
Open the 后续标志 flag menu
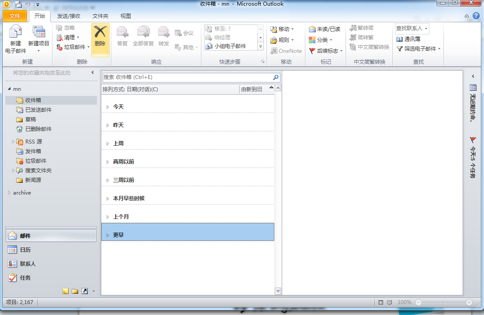[326, 51]
